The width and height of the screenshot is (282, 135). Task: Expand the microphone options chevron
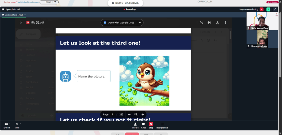(x=21, y=123)
